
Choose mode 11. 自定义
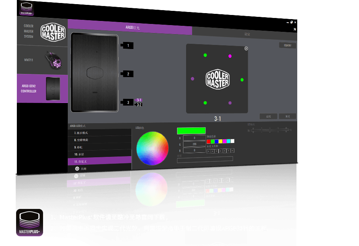click(100, 161)
